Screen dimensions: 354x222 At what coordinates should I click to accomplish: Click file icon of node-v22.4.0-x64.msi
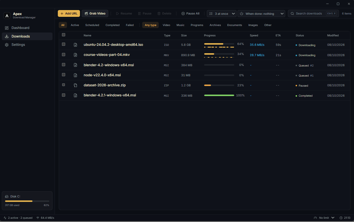pos(75,75)
